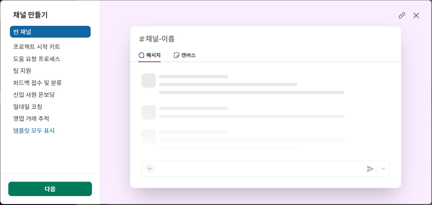Click the green 다음 button
The height and width of the screenshot is (205, 432).
(50, 189)
